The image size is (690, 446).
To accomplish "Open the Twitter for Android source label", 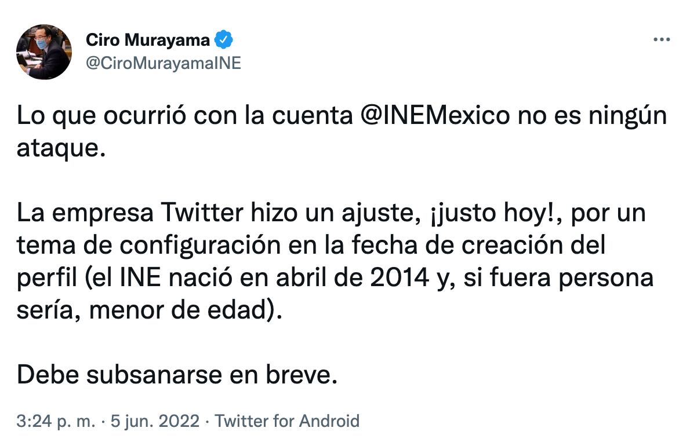I will click(287, 421).
